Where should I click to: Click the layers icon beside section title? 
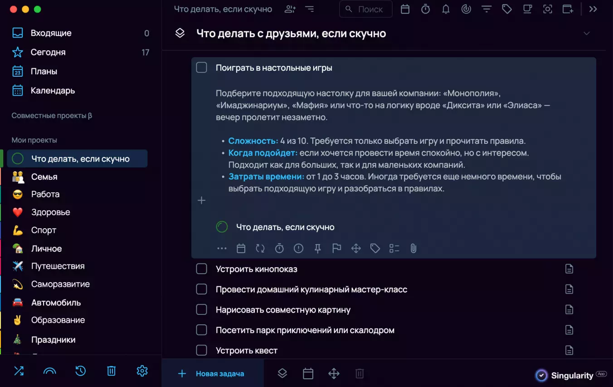[x=180, y=33]
